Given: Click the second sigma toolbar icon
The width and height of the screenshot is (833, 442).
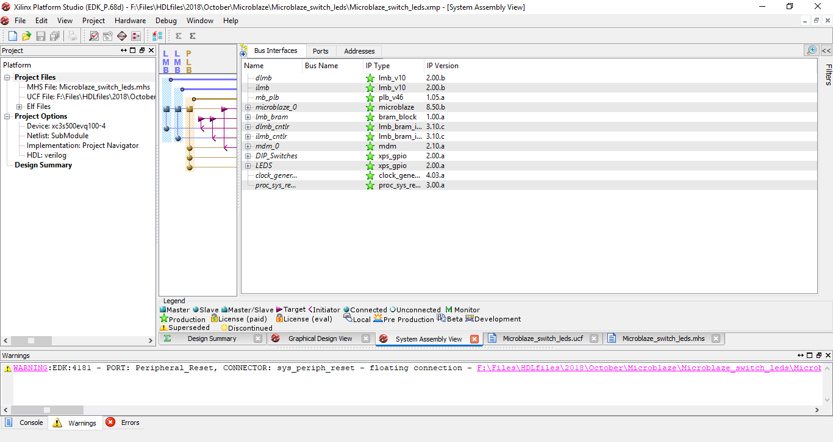Looking at the screenshot, I should pyautogui.click(x=193, y=36).
